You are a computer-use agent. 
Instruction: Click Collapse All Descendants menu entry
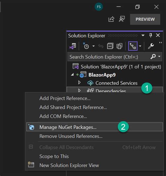pos(95,147)
